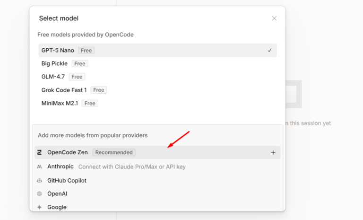
Task: Pick the Grok Code Fast 1 model
Action: (x=64, y=90)
